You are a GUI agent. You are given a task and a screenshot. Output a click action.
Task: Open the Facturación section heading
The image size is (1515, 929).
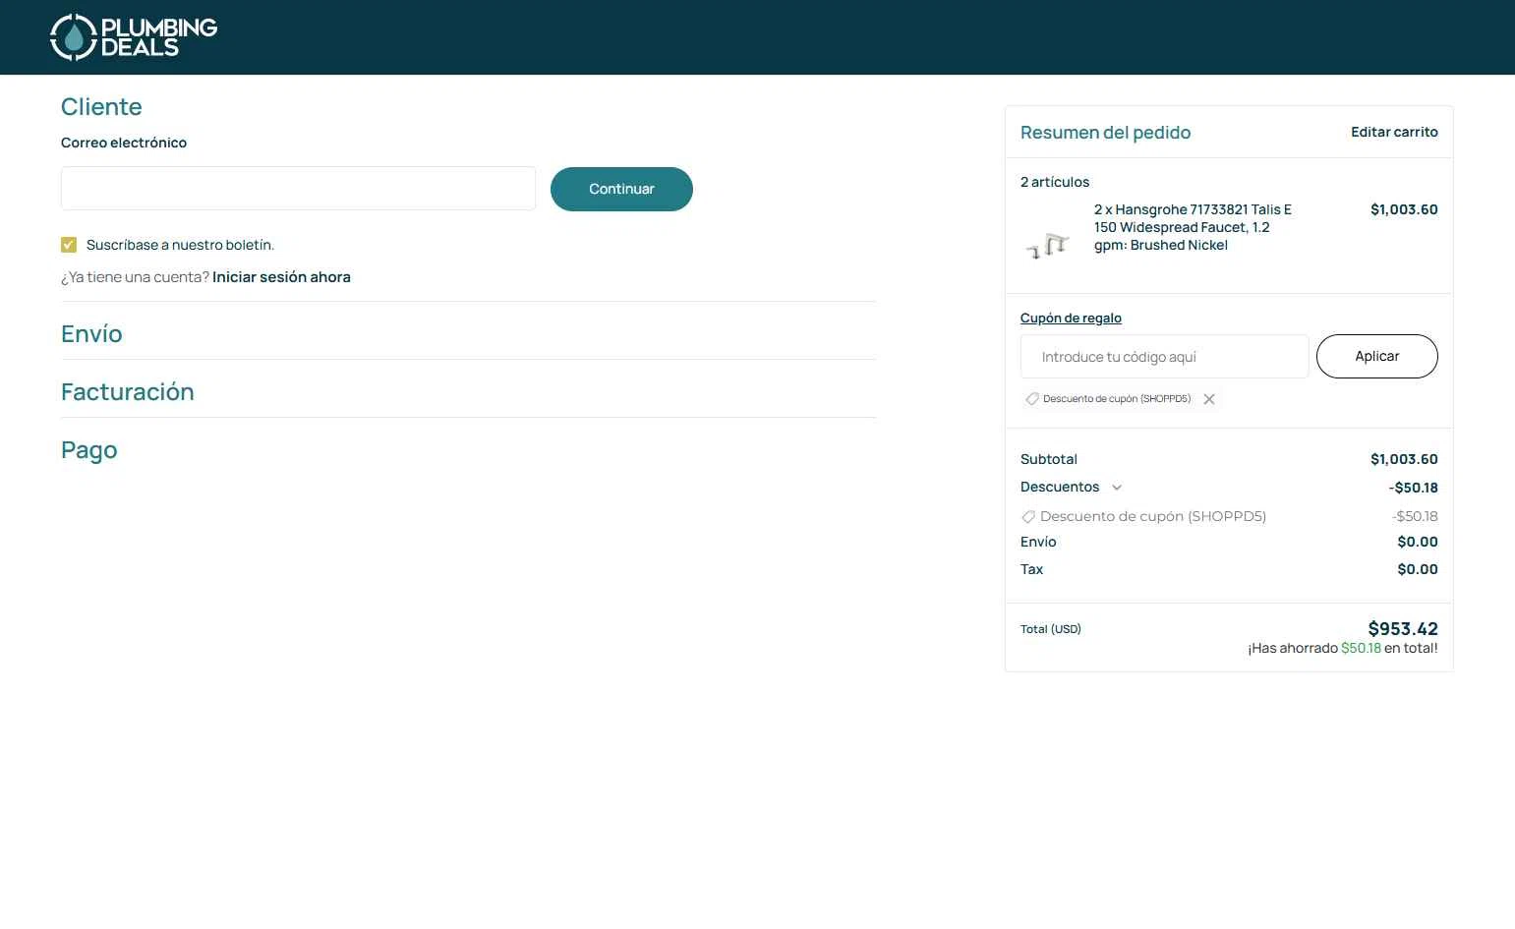[x=128, y=392]
